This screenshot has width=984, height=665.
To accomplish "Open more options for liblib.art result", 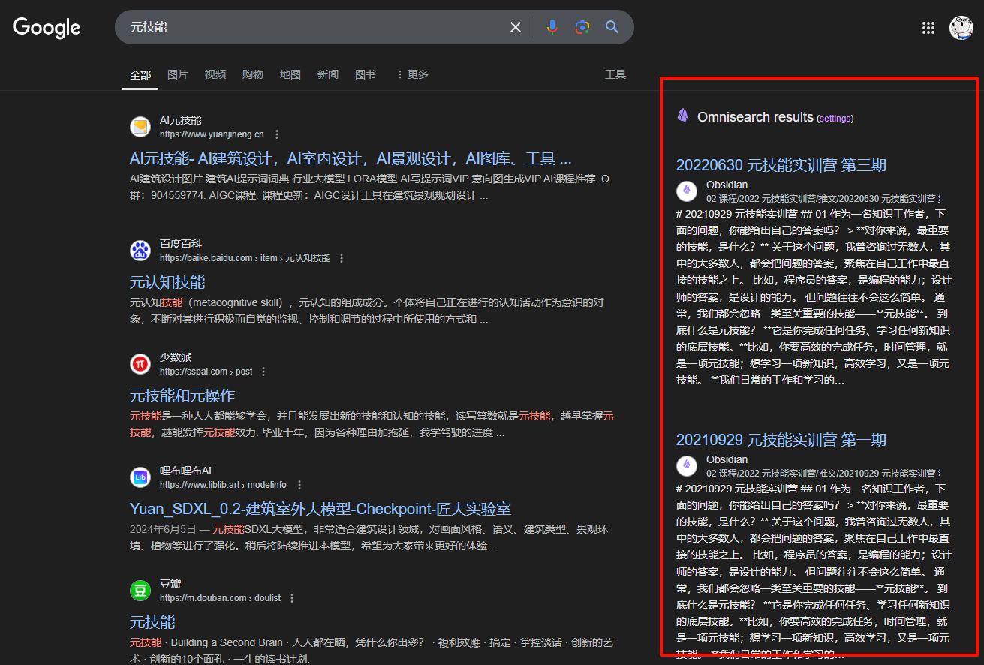I will click(299, 485).
